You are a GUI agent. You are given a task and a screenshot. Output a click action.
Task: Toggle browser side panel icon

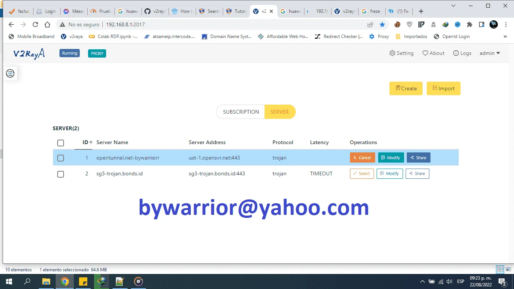tap(482, 24)
